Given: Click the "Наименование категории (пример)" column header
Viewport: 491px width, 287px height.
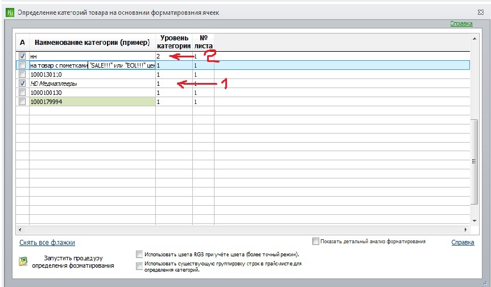Looking at the screenshot, I should (92, 42).
